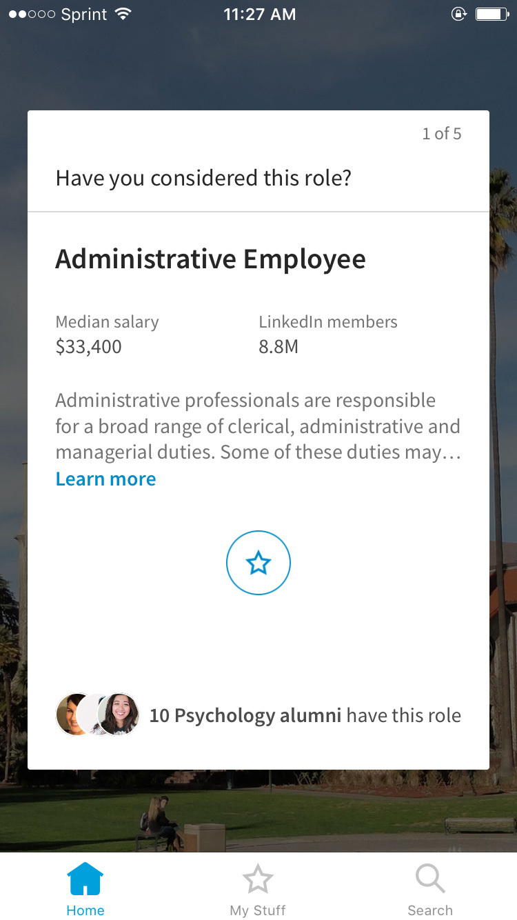This screenshot has width=517, height=920.
Task: Select the first alumni profile photo
Action: [x=72, y=714]
